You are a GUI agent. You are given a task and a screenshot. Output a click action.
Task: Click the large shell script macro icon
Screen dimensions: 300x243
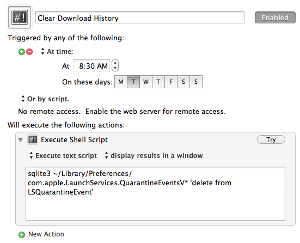pyautogui.click(x=20, y=17)
